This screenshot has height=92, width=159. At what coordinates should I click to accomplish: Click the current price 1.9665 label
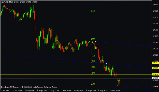[x=155, y=78]
